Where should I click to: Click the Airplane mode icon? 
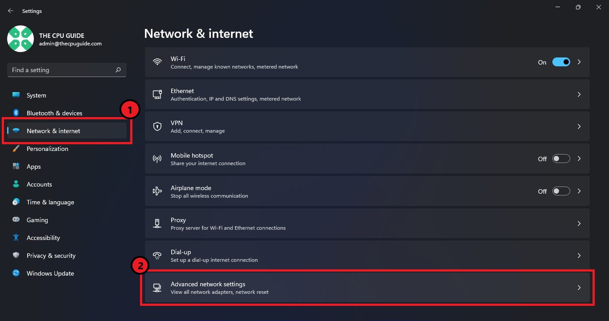click(x=157, y=191)
